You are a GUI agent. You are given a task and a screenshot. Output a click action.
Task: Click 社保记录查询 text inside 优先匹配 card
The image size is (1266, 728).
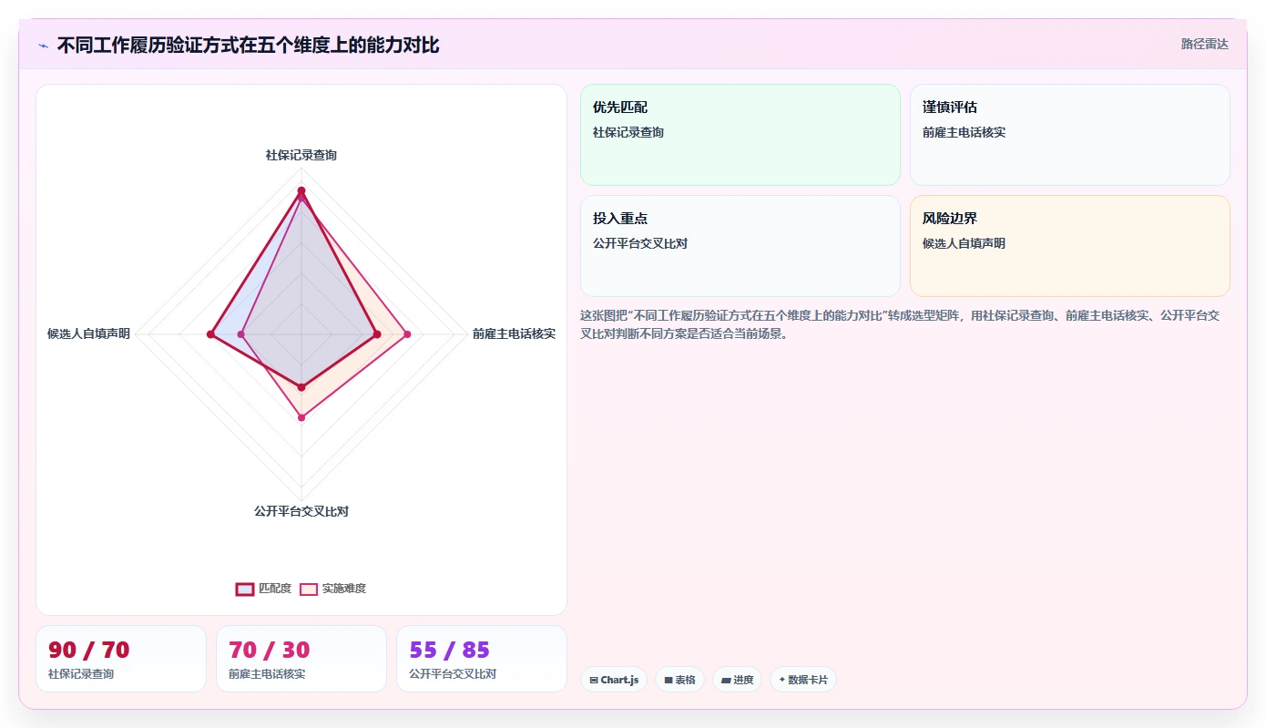tap(628, 132)
